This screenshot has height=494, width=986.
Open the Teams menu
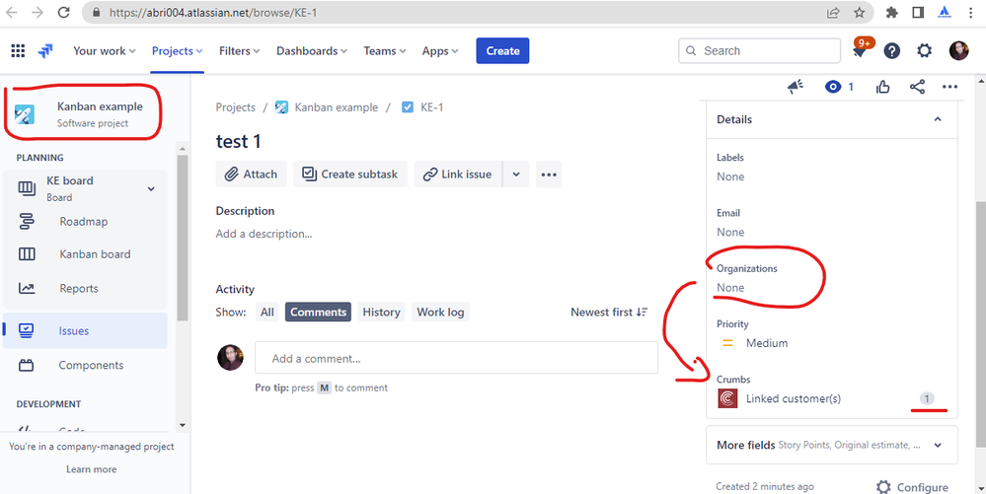point(385,51)
